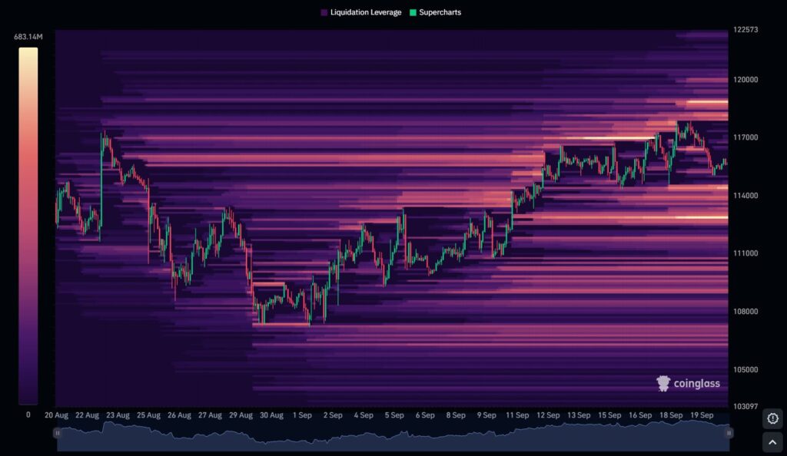This screenshot has height=456, width=787.
Task: Select the 20 Aug date on time axis
Action: 56,415
